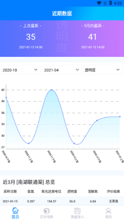Select the 实时地图 tab label

[46, 217]
